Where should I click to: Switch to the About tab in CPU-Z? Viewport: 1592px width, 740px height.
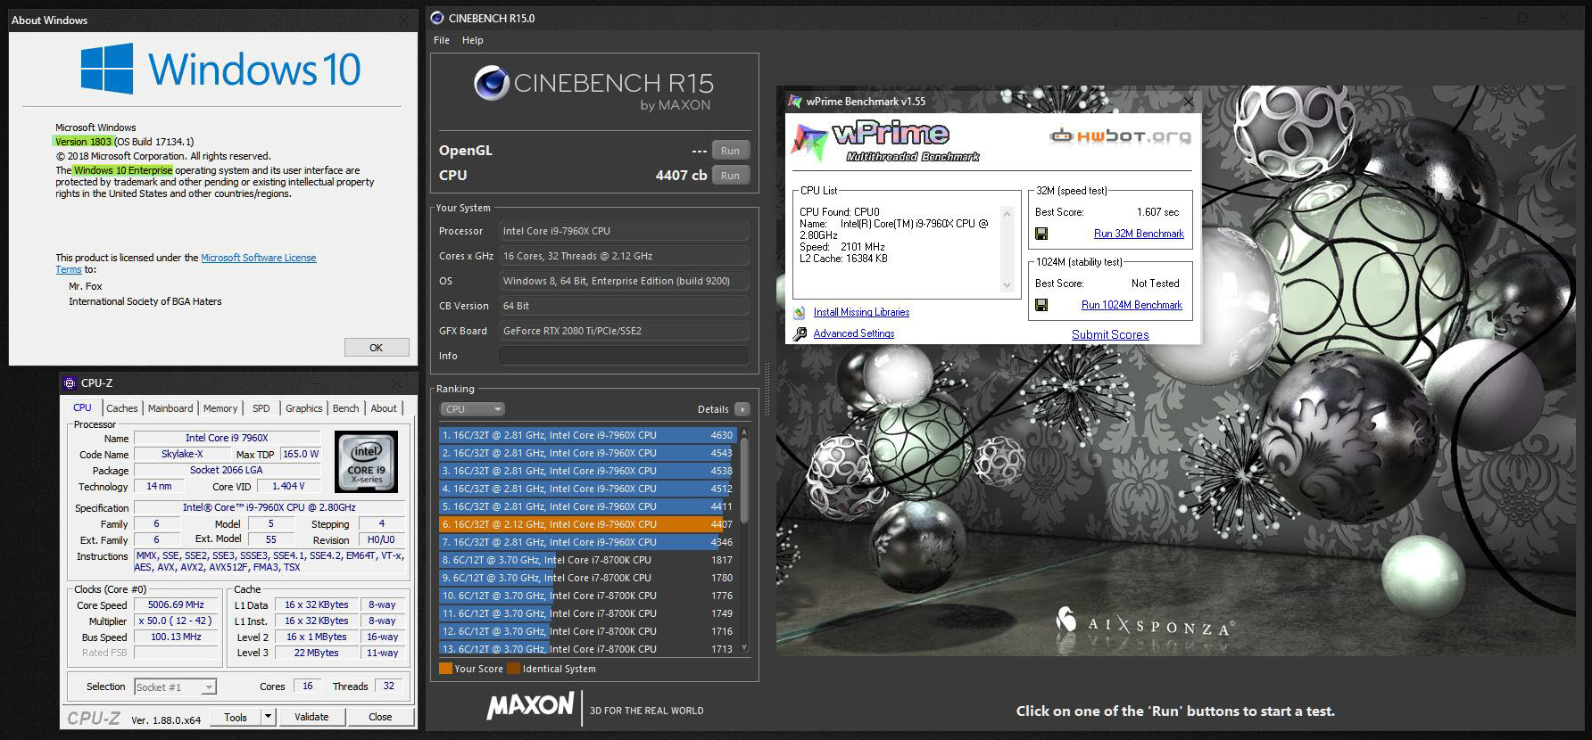[384, 408]
